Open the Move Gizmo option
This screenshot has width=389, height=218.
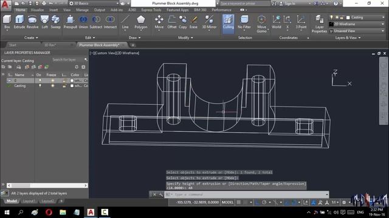click(261, 24)
